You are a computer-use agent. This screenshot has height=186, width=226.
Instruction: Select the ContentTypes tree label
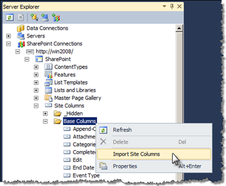[x=71, y=67]
